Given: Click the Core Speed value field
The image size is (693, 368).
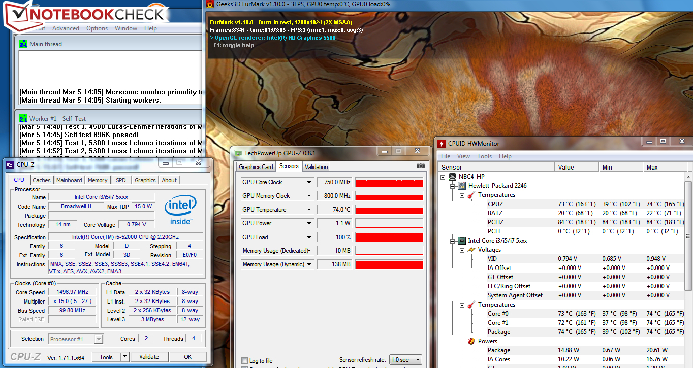Looking at the screenshot, I should pyautogui.click(x=73, y=292).
